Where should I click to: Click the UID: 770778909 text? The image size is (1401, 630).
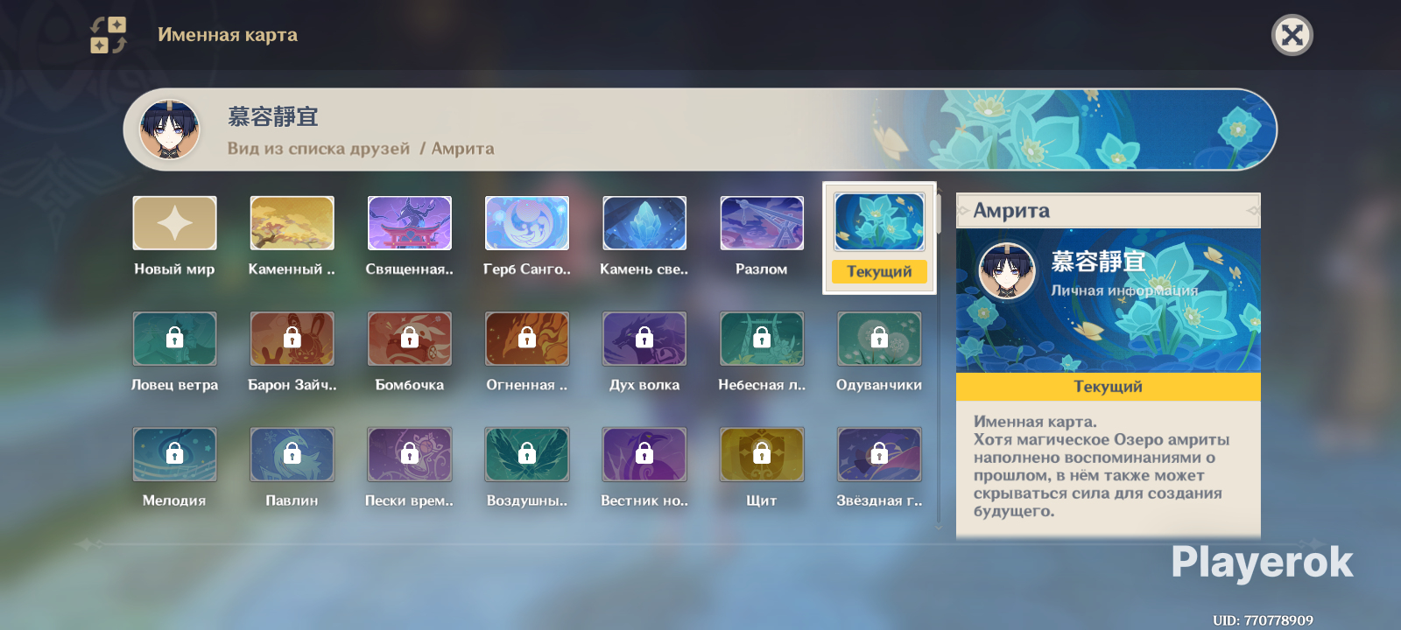point(1263,620)
